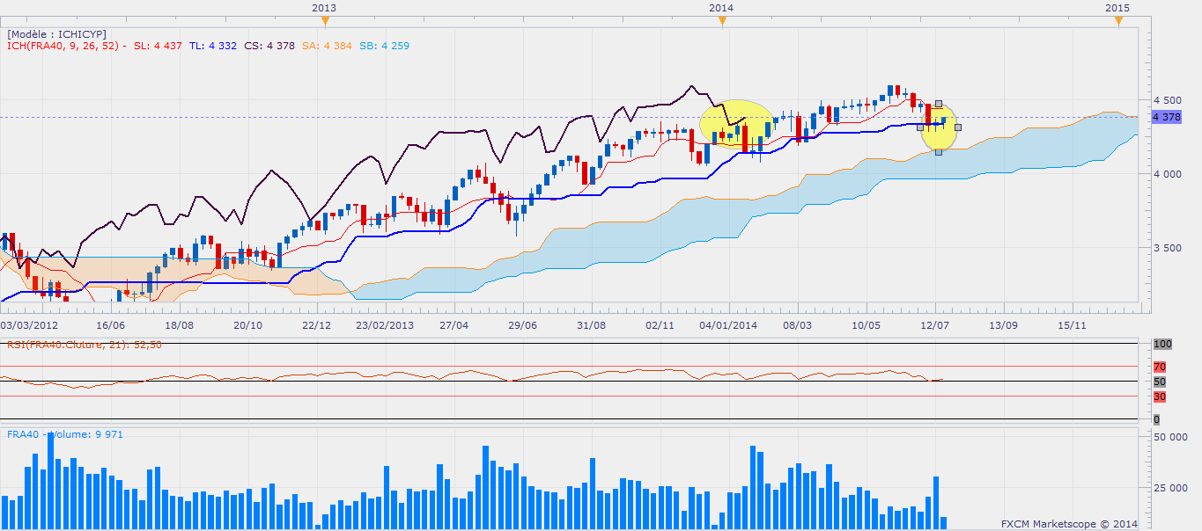Image resolution: width=1202 pixels, height=531 pixels.
Task: Click the 15/11 date axis label
Action: (1073, 324)
